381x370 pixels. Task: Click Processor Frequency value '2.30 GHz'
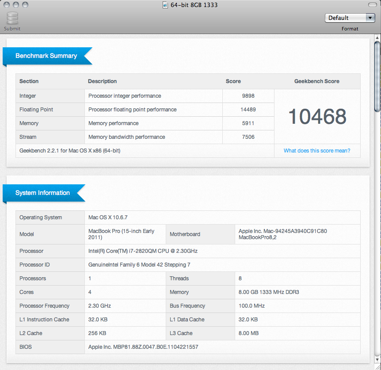tap(99, 305)
